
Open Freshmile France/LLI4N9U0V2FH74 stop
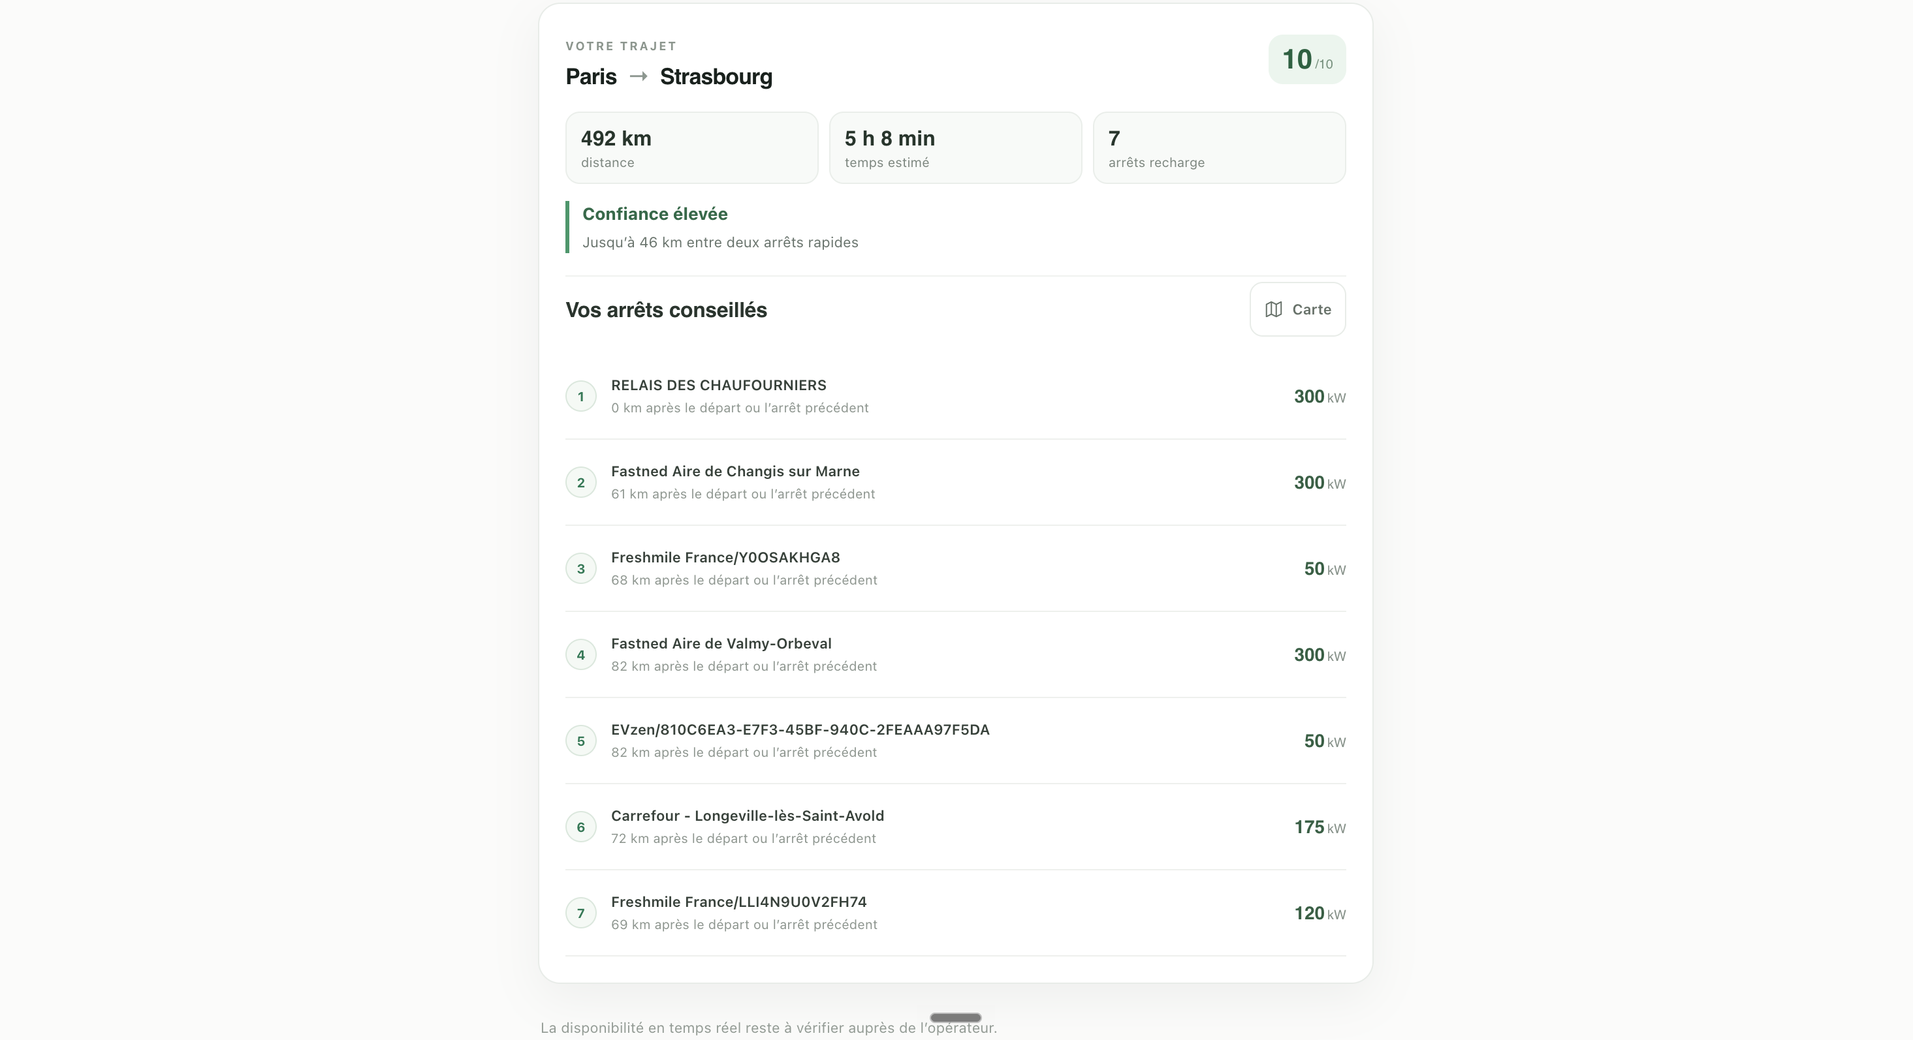(955, 913)
